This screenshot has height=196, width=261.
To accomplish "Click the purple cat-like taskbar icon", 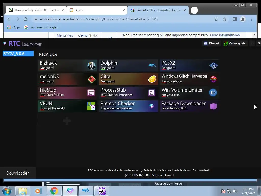I will click(x=101, y=191).
